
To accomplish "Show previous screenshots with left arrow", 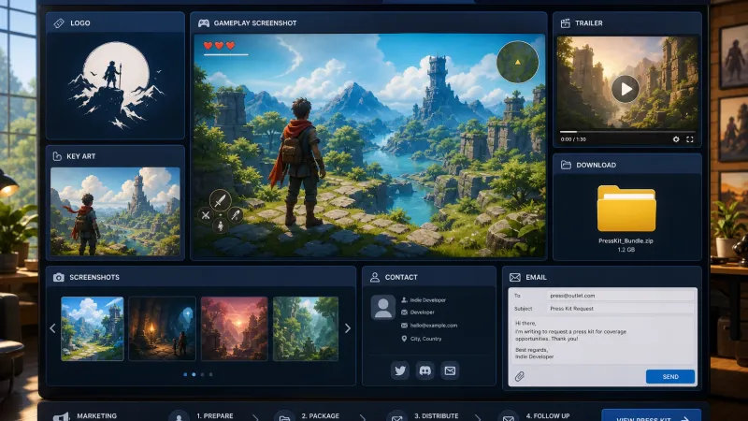I will [x=52, y=328].
